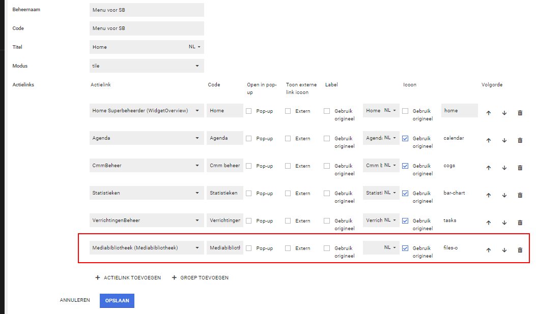
Task: Move the Mediabibliotheek row down
Action: click(x=504, y=250)
